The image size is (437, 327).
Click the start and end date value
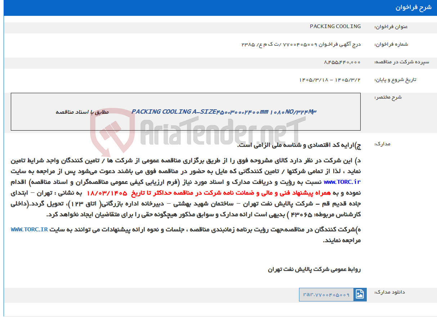[x=330, y=80]
